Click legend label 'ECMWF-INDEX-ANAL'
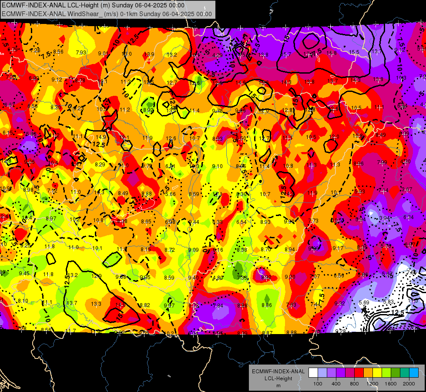 (x=278, y=372)
